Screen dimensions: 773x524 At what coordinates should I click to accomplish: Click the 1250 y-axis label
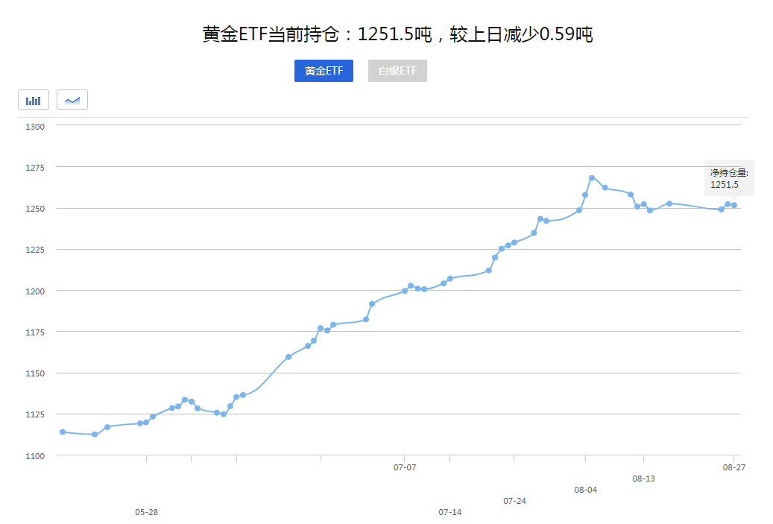[35, 209]
